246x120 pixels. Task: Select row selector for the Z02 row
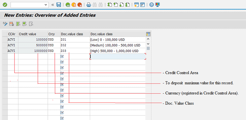coord(5,45)
